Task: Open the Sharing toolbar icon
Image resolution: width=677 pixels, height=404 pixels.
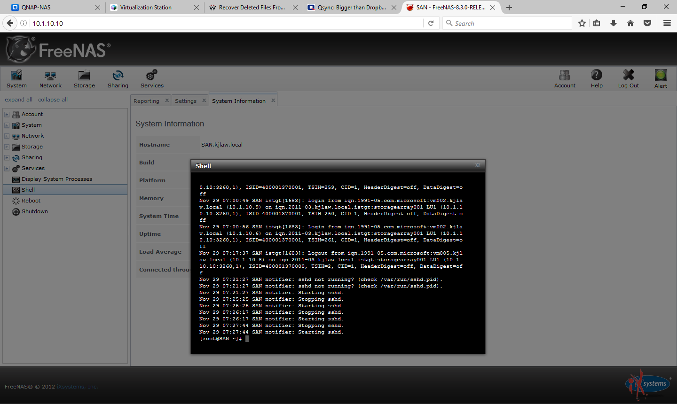Action: (x=118, y=79)
